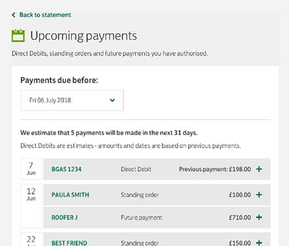Click the £710.00 Future payment row
Screen dimensions: 289x246
click(157, 217)
